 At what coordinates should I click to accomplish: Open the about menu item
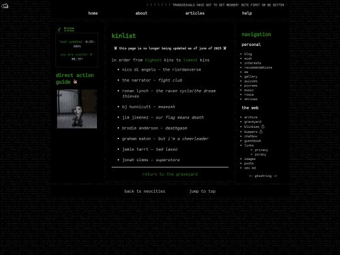click(x=142, y=13)
